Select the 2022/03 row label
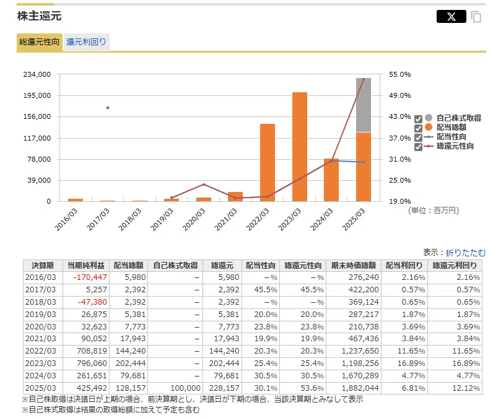Viewport: 493px width, 418px height. 41,351
